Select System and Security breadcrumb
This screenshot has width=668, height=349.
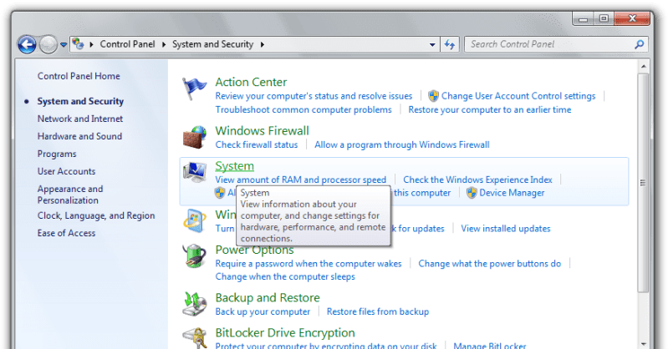tap(212, 44)
